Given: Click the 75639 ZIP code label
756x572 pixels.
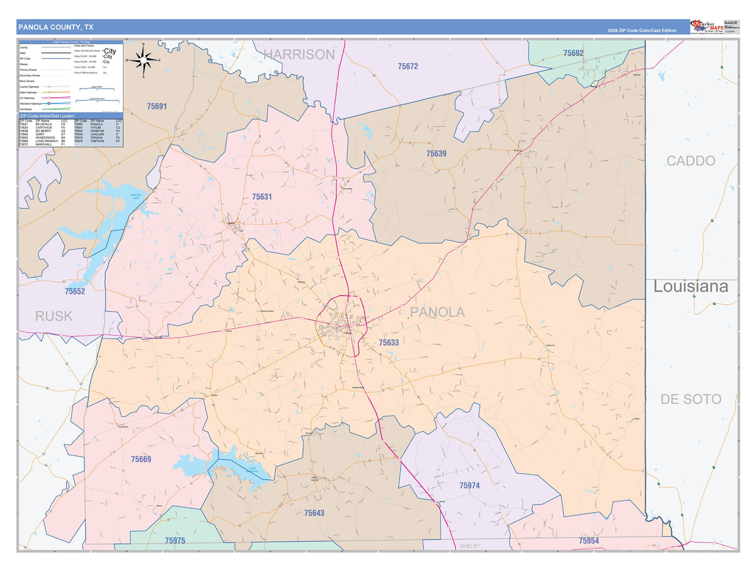Looking at the screenshot, I should click(436, 153).
